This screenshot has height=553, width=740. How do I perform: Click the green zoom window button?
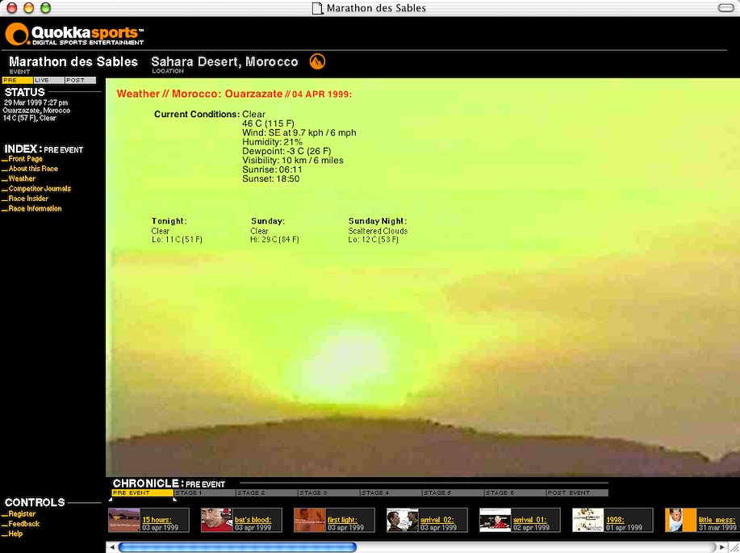click(46, 7)
